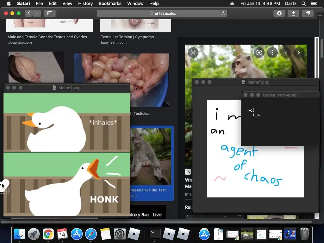Go to previous image in preview panel

[286, 53]
